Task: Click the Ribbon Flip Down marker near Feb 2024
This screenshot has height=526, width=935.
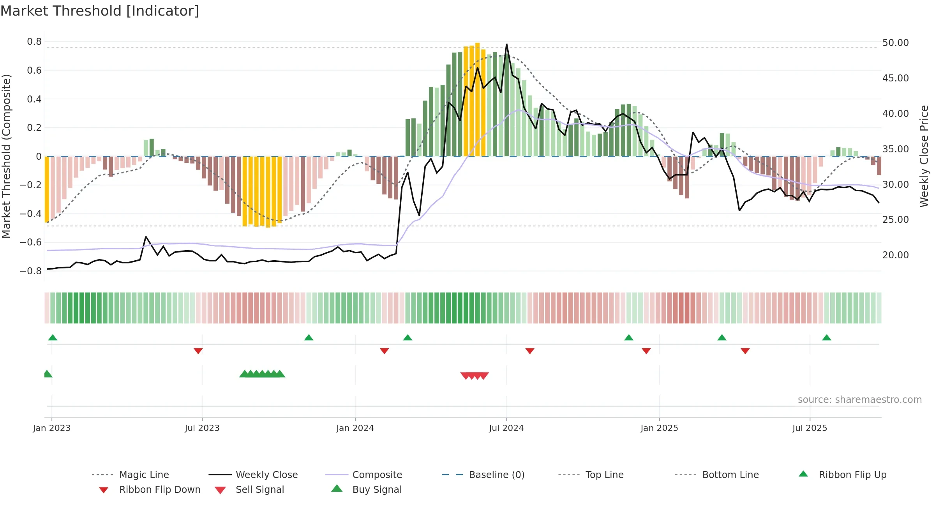Action: [384, 351]
